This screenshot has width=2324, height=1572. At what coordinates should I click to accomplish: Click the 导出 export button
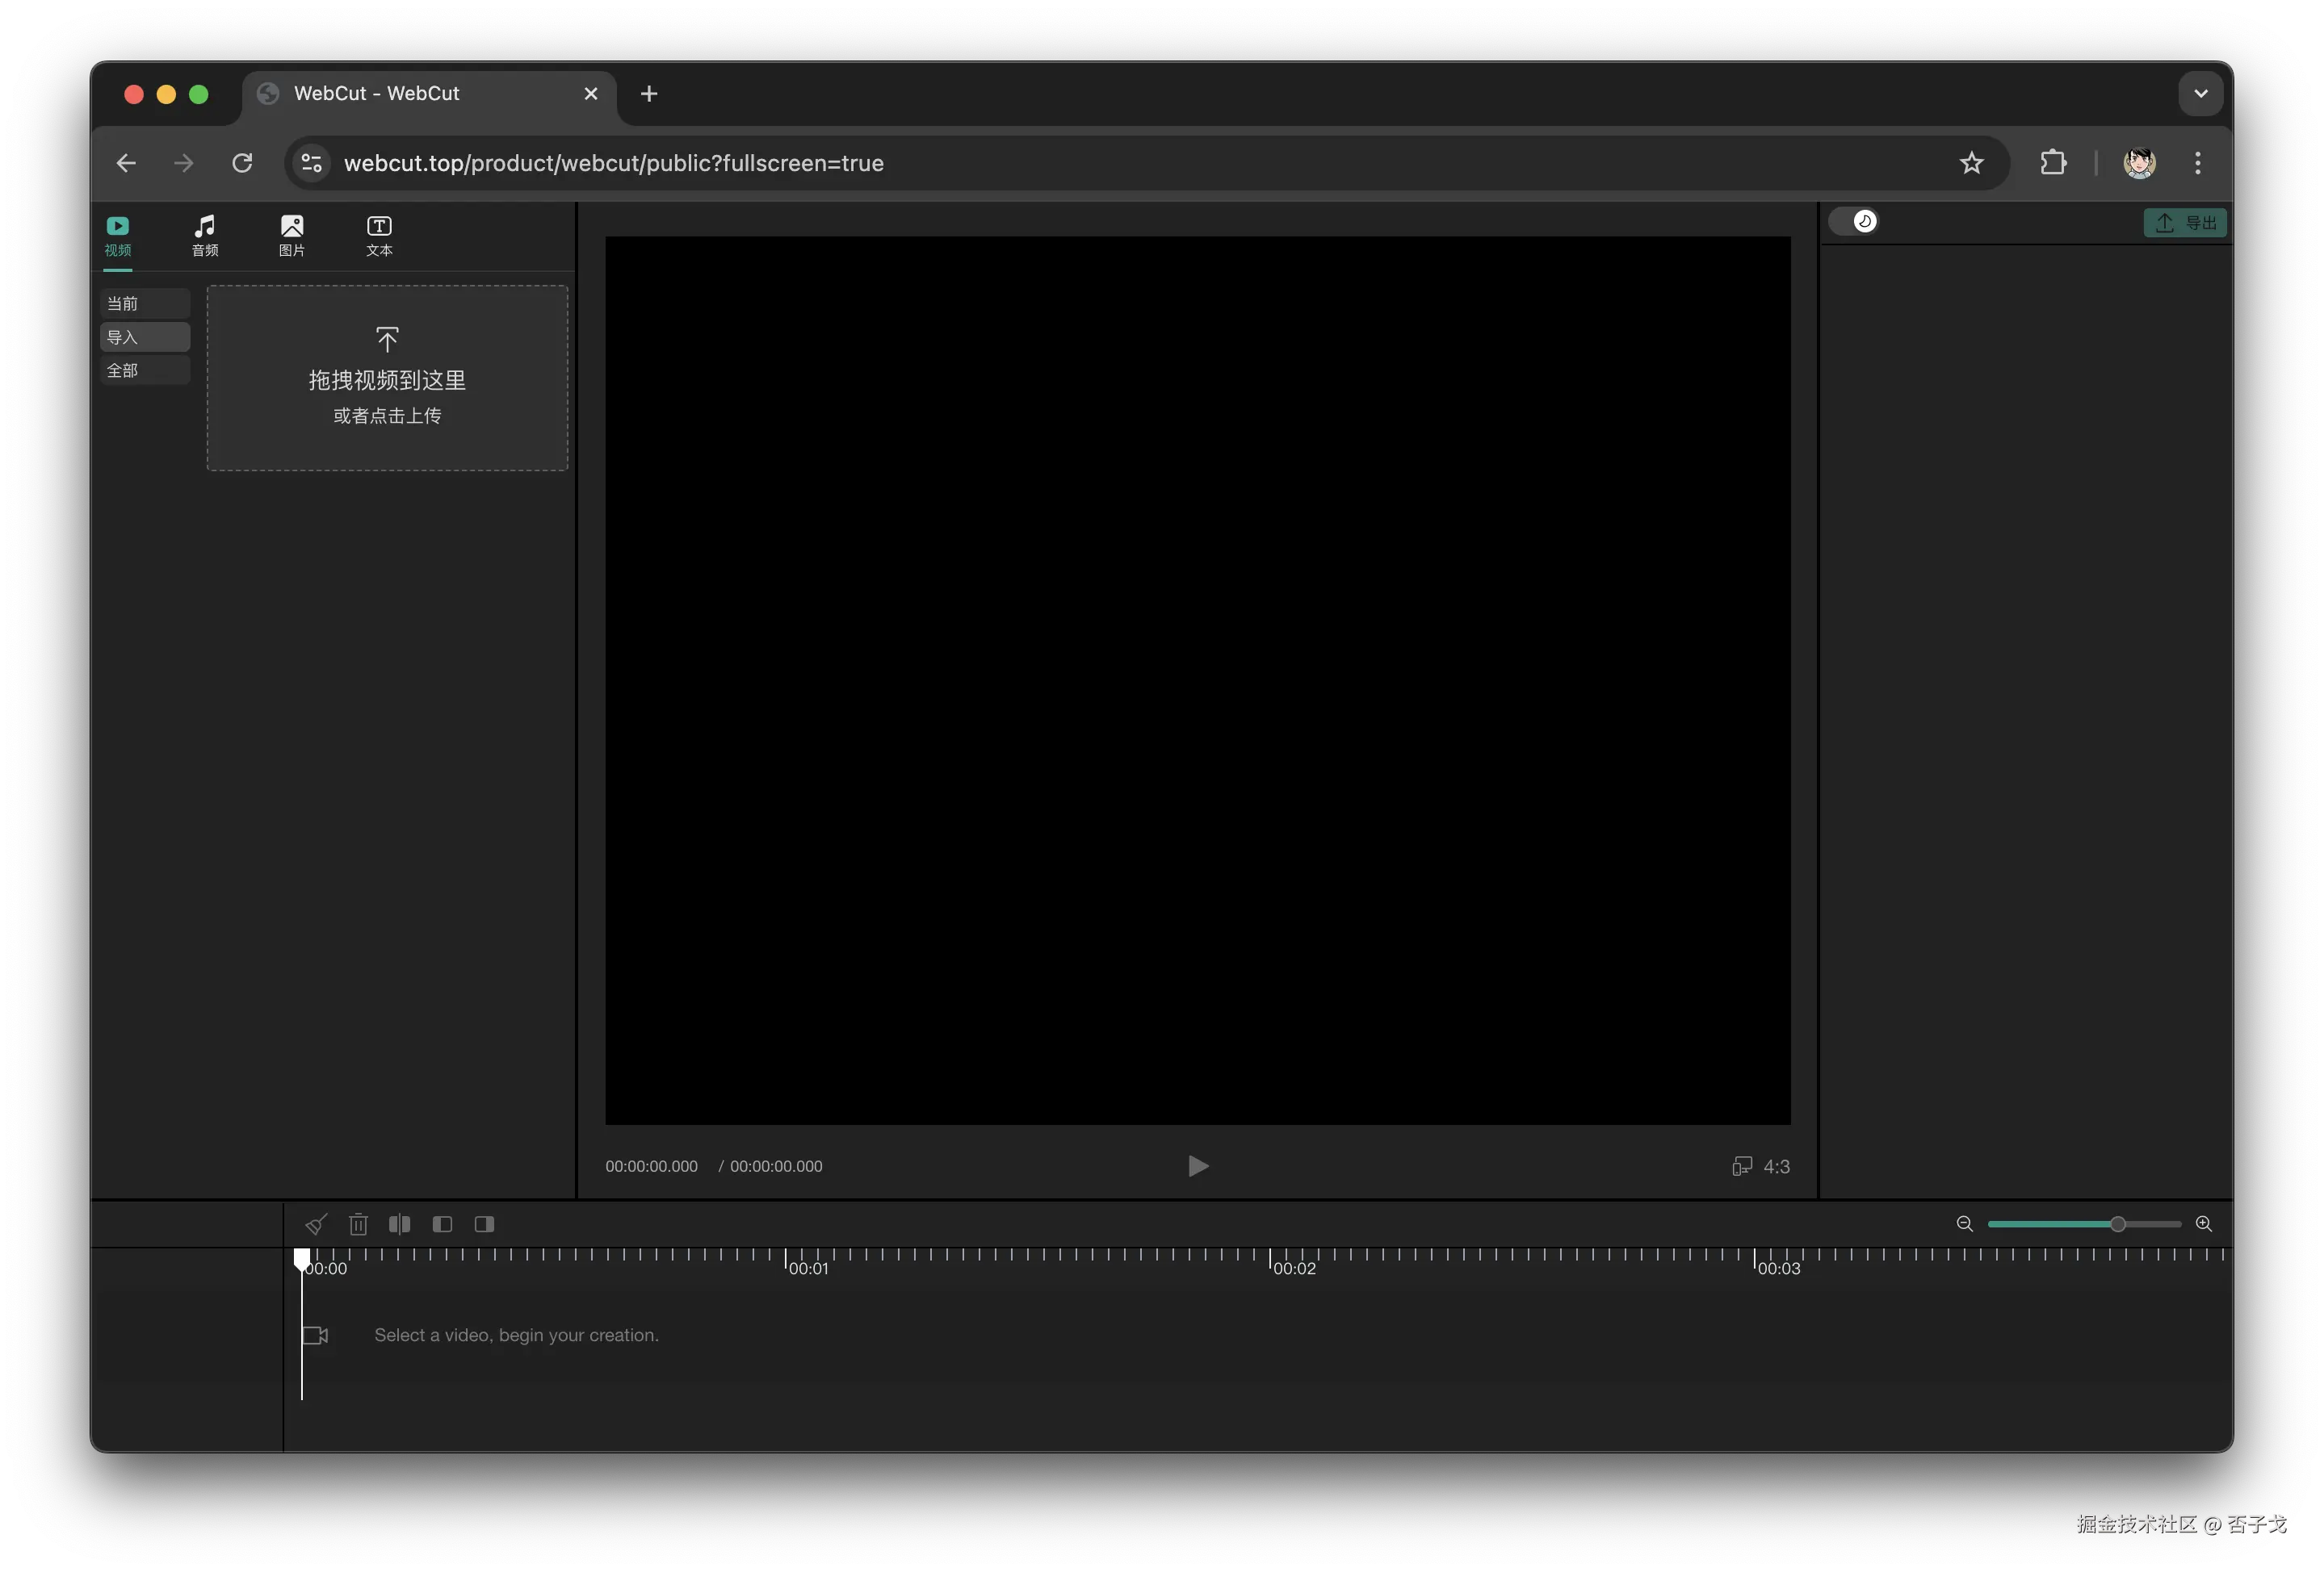(2185, 223)
